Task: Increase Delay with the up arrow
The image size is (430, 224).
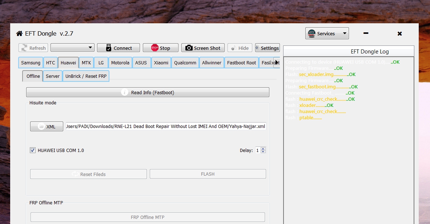Action: [263, 149]
